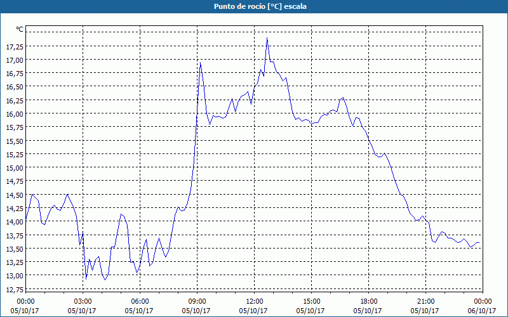Click the 14,25 y-axis value

coord(15,209)
